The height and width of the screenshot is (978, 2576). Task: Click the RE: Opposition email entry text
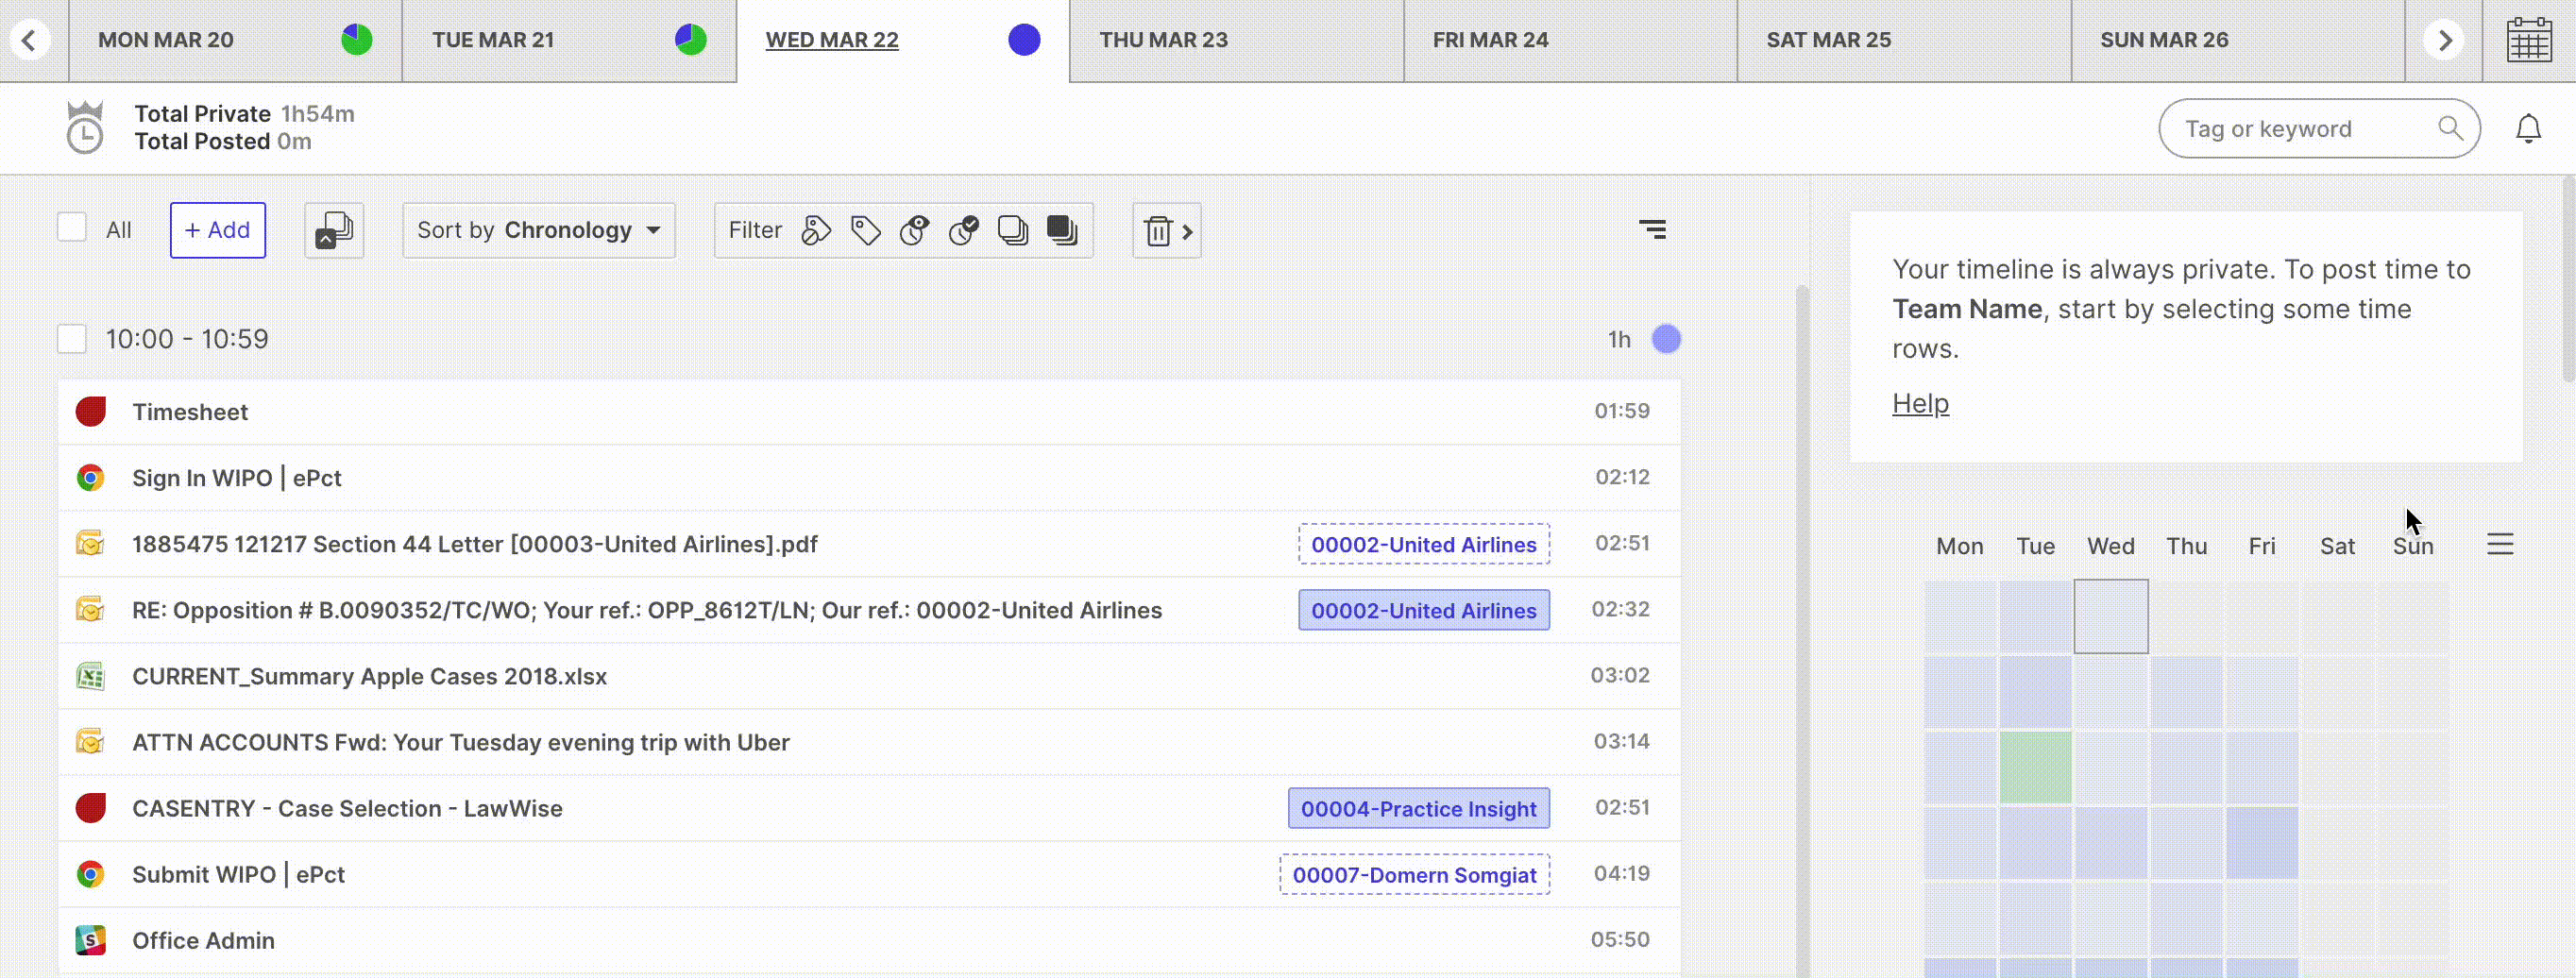pos(647,610)
